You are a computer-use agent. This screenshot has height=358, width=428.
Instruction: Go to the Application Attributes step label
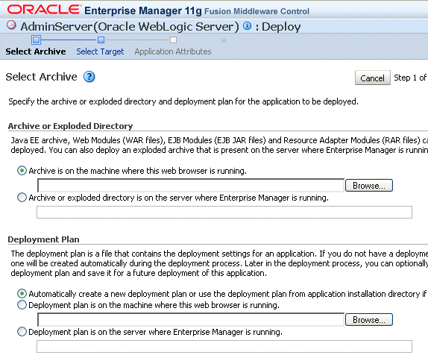(173, 51)
